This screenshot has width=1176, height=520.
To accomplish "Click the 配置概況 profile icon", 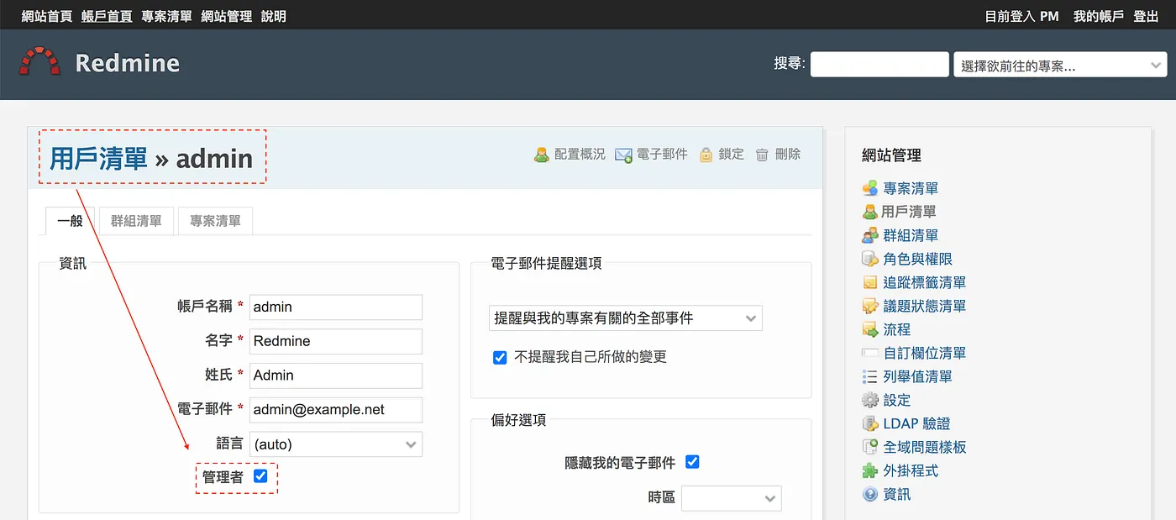I will point(542,155).
